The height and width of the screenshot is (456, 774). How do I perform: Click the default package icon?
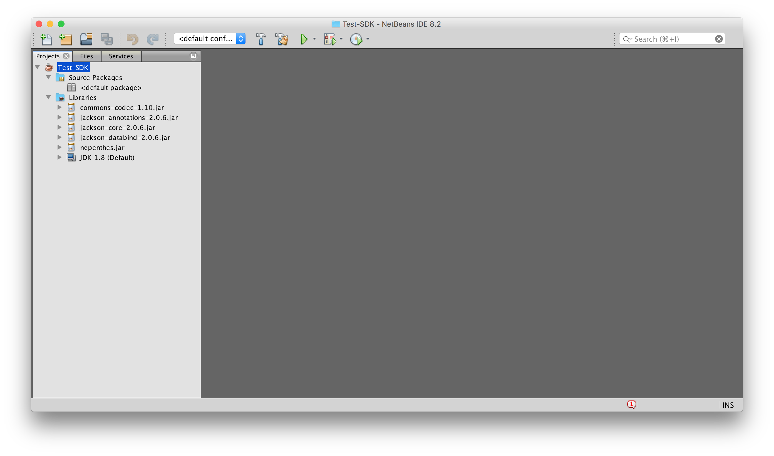point(71,87)
